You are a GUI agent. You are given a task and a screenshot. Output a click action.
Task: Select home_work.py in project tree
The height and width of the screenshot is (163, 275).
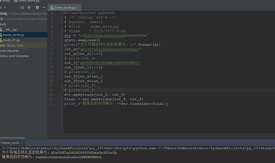[x=14, y=35]
